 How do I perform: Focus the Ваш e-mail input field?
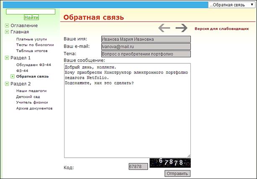(146, 47)
